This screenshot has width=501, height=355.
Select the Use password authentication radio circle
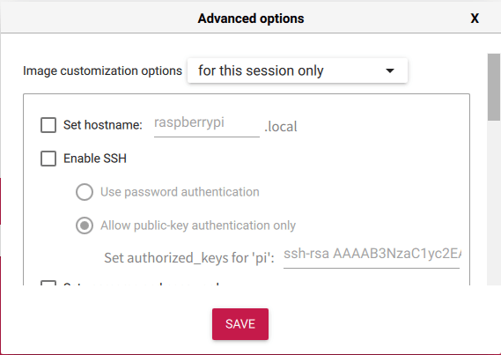(85, 192)
